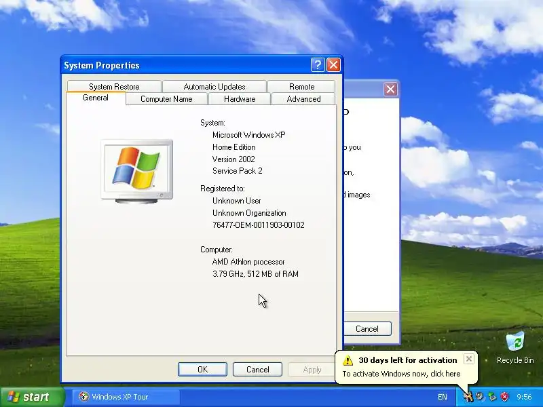Open the Remote tab
Image resolution: width=543 pixels, height=407 pixels.
coord(301,87)
